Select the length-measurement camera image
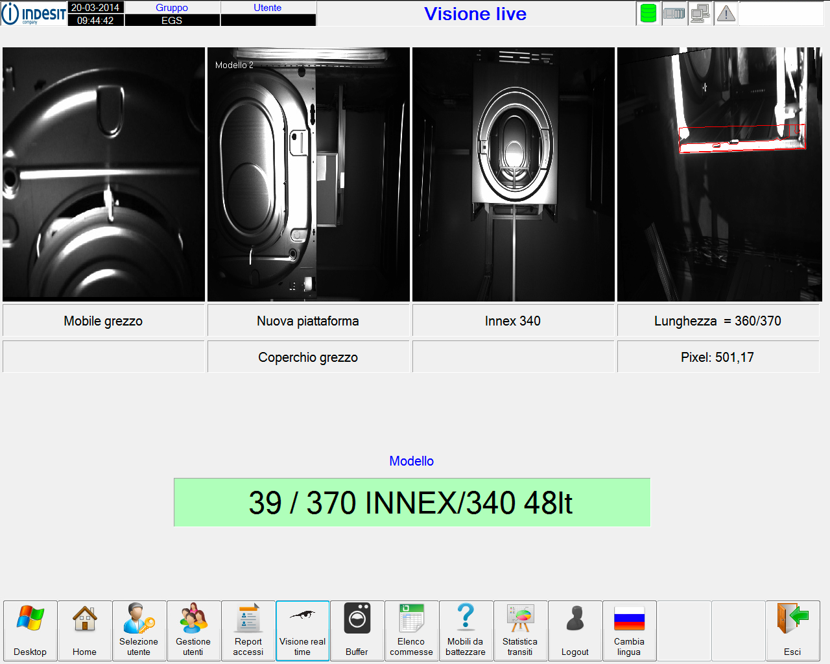830x664 pixels. click(x=720, y=174)
